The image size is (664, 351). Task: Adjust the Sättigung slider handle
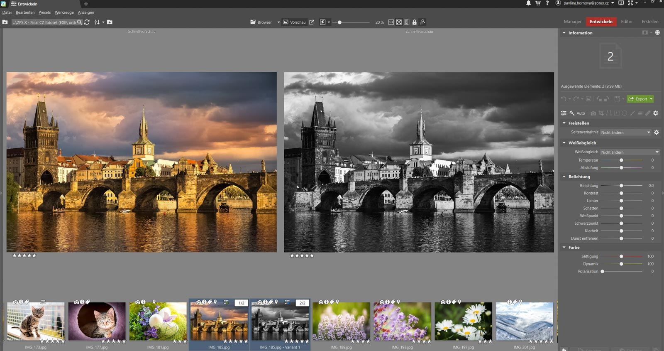pyautogui.click(x=621, y=256)
